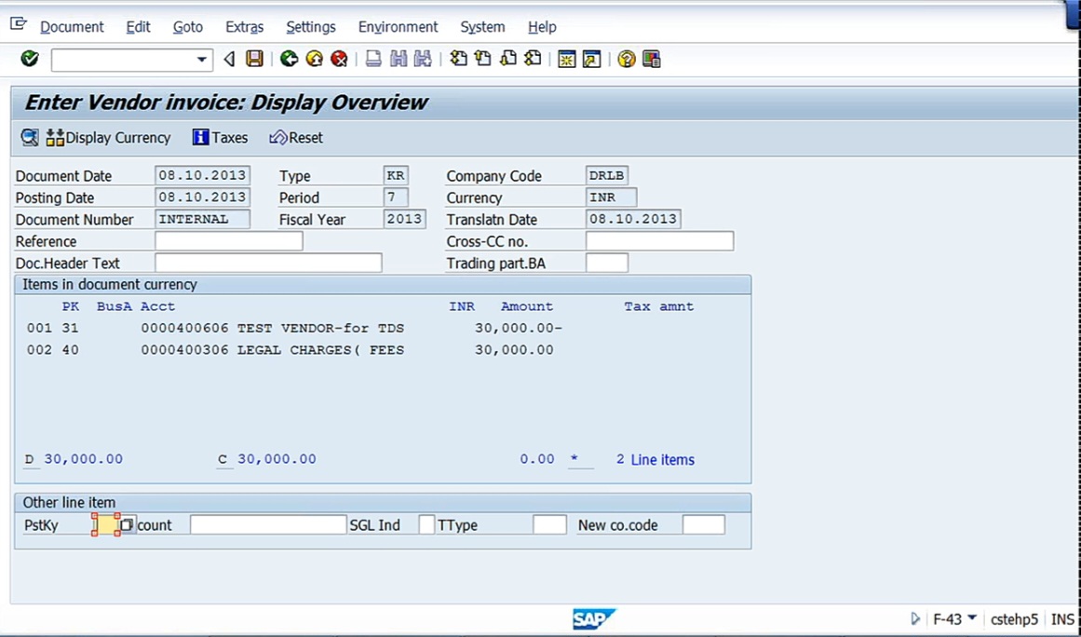The image size is (1081, 637).
Task: Open Help with the yellow question mark icon
Action: coord(626,59)
